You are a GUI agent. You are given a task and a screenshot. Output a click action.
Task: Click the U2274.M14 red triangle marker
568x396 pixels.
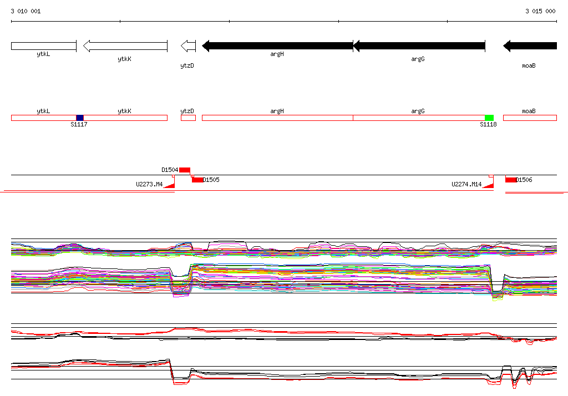point(488,185)
